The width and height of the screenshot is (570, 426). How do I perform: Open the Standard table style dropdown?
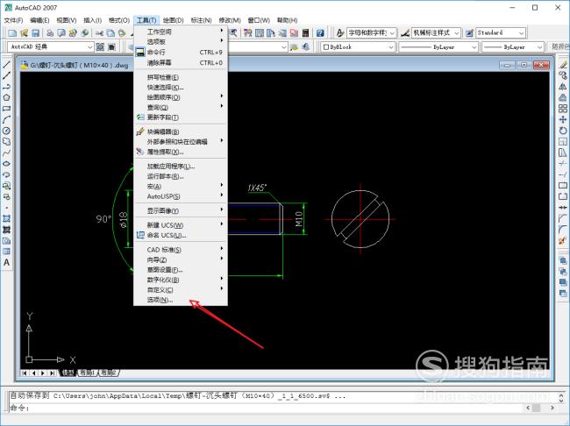click(501, 33)
